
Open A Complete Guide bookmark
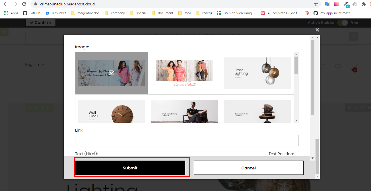coord(280,13)
